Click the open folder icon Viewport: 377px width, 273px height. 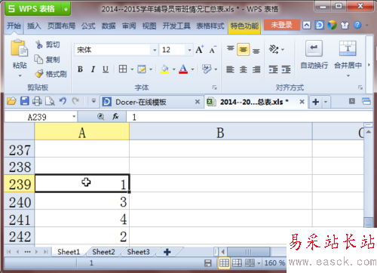[11, 101]
